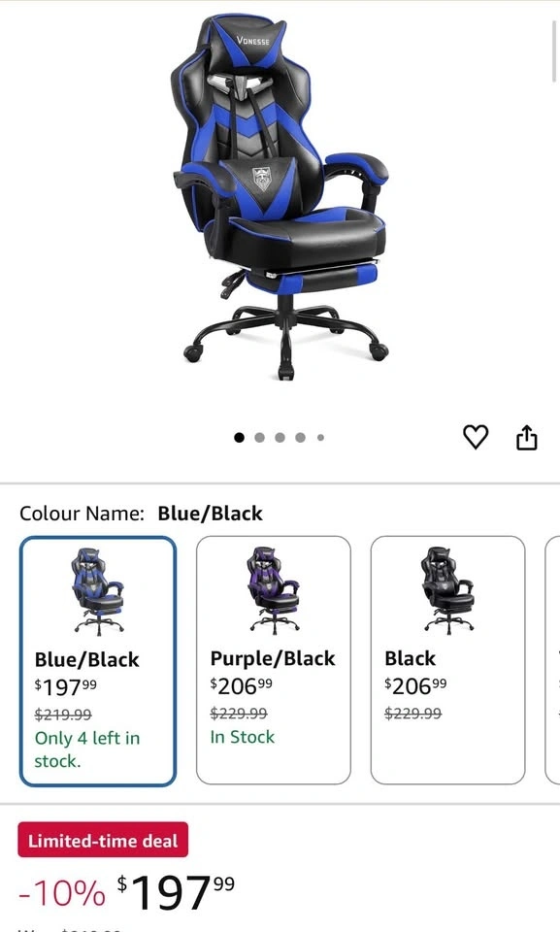Screen dimensions: 560x932
Task: Go to the third image dot
Action: click(x=280, y=438)
